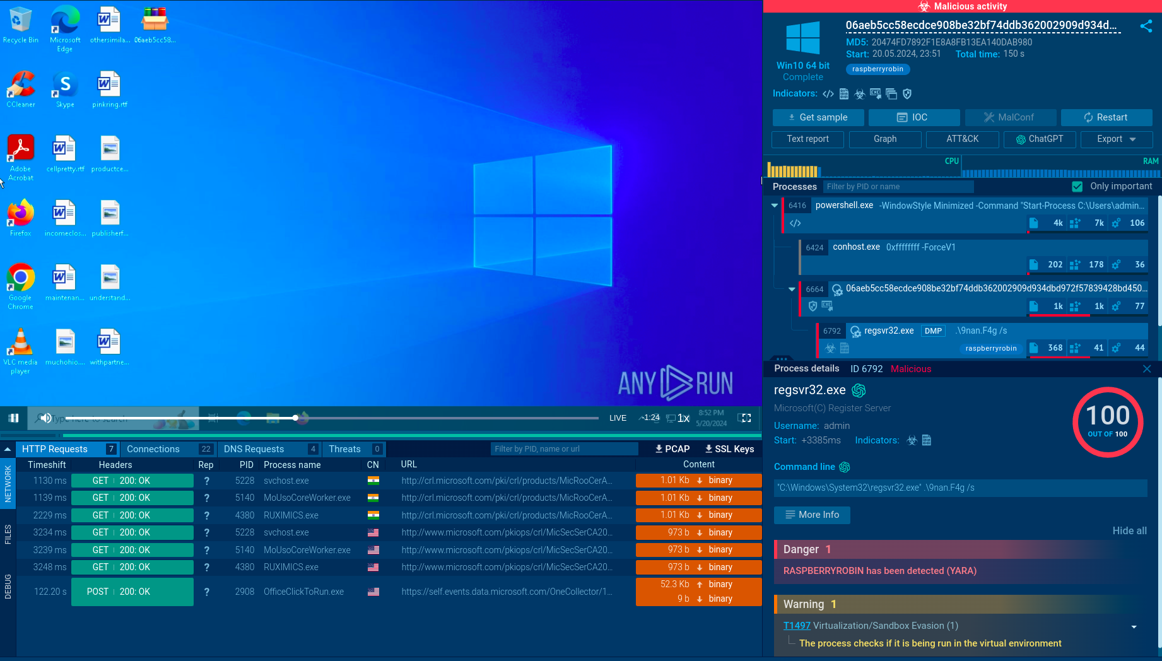Image resolution: width=1162 pixels, height=661 pixels.
Task: Click the biohazard indicator icon in Indicators row
Action: (x=859, y=94)
